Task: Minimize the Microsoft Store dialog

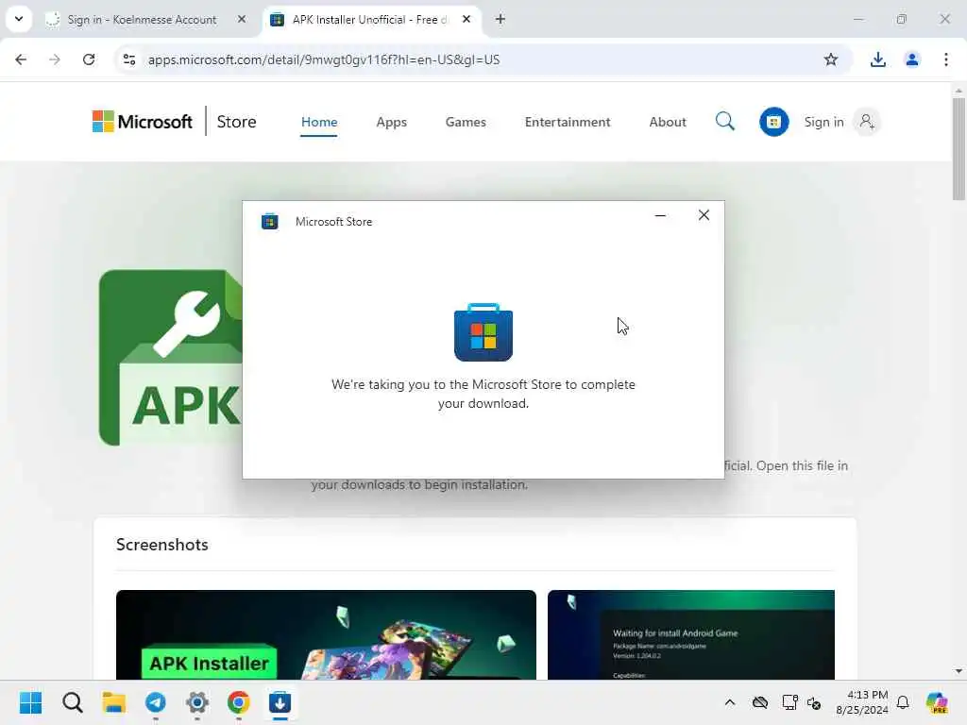Action: click(x=660, y=215)
